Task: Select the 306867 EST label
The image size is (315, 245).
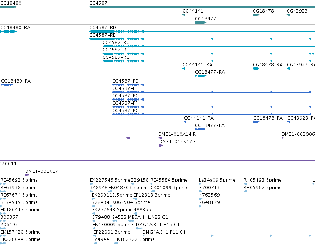Action: 9,217
